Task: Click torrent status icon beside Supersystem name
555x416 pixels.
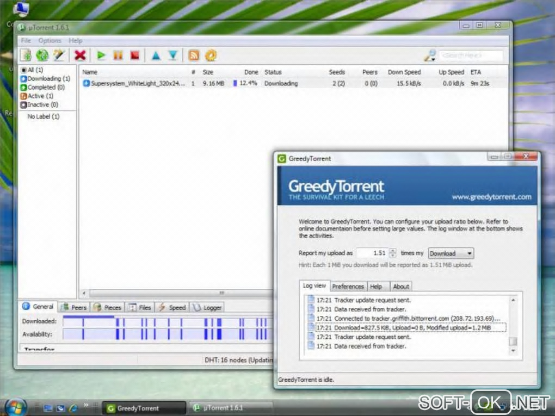Action: pyautogui.click(x=86, y=84)
